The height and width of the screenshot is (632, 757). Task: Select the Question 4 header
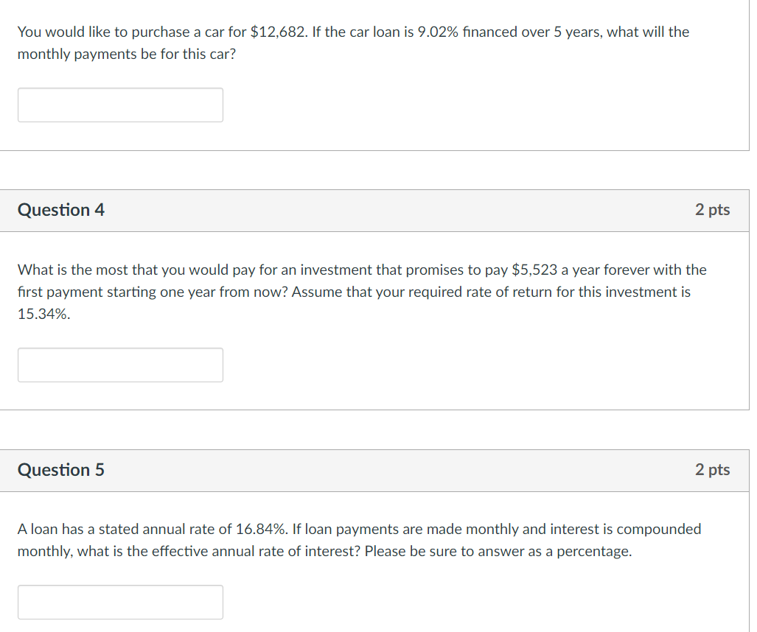(x=61, y=210)
